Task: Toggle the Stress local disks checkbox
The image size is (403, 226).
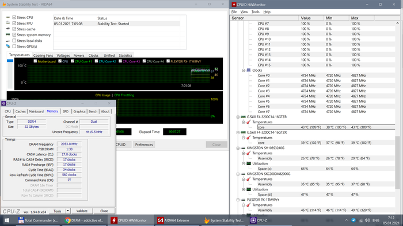Action: [x=14, y=41]
